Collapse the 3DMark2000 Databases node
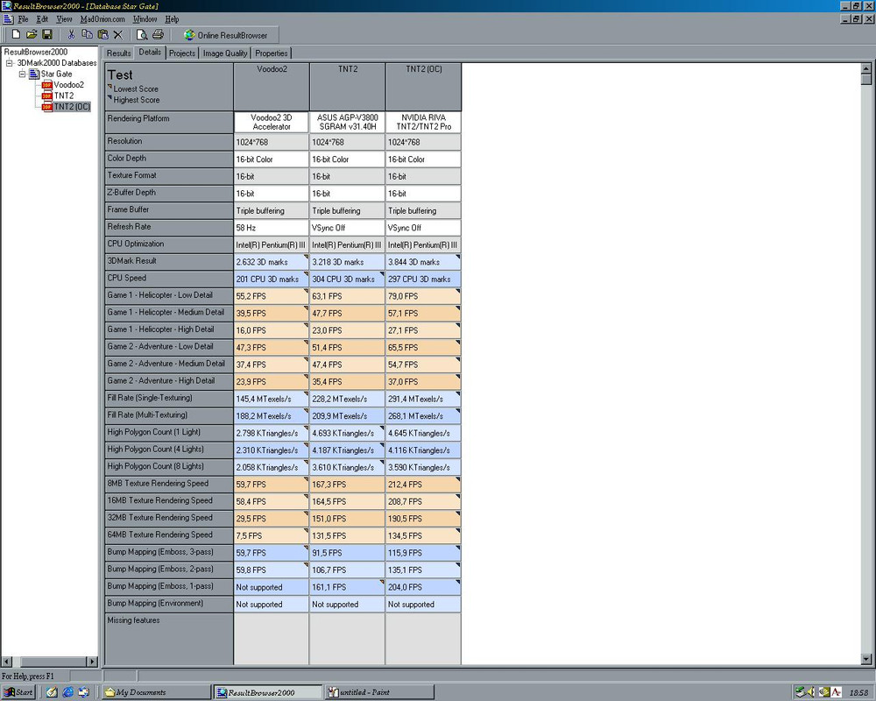The width and height of the screenshot is (876, 701). click(x=10, y=63)
